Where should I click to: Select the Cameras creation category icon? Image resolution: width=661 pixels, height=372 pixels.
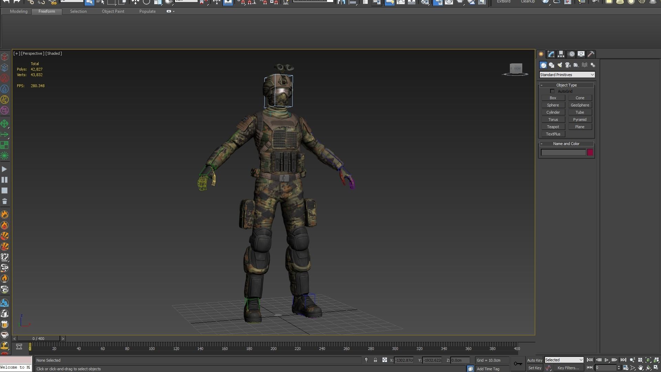coord(568,65)
